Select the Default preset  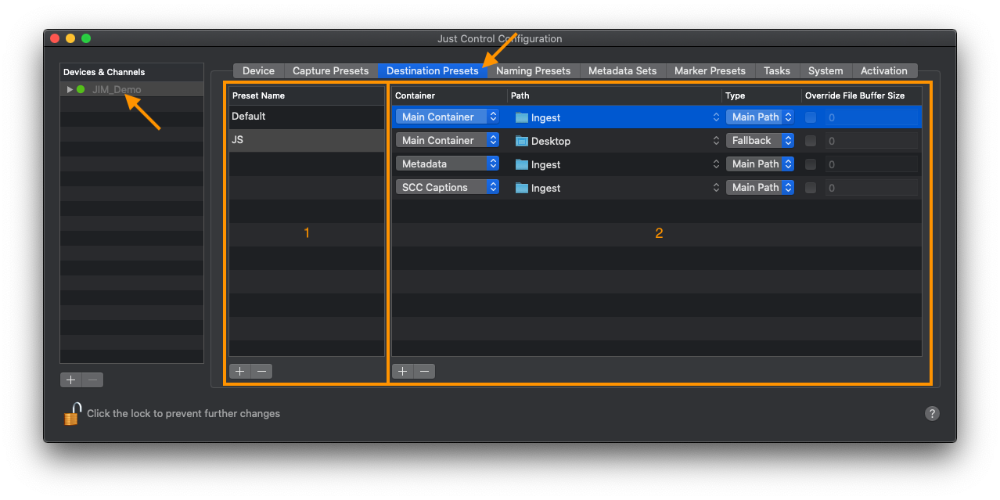307,117
